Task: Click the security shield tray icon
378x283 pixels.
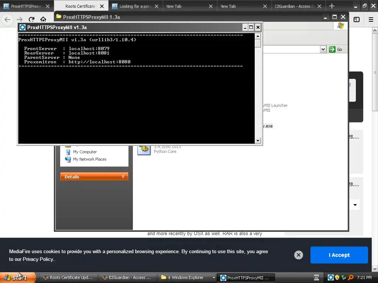Action: point(337,277)
